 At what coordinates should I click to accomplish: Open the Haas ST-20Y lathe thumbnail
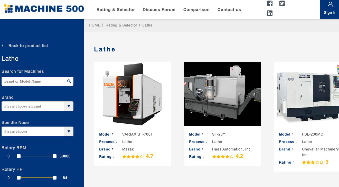pyautogui.click(x=222, y=94)
